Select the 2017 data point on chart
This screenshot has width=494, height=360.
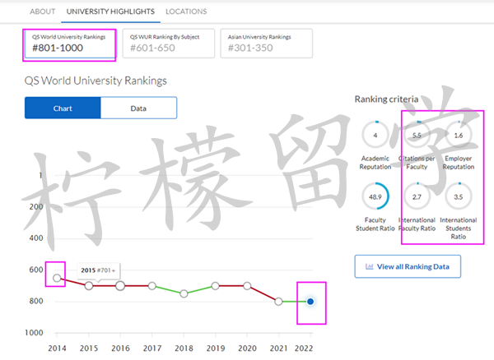[x=152, y=286]
